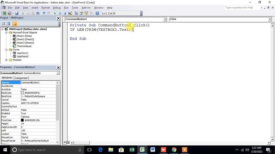Open the Run menu
Image resolution: width=275 pixels, height=154 pixels.
[x=66, y=8]
